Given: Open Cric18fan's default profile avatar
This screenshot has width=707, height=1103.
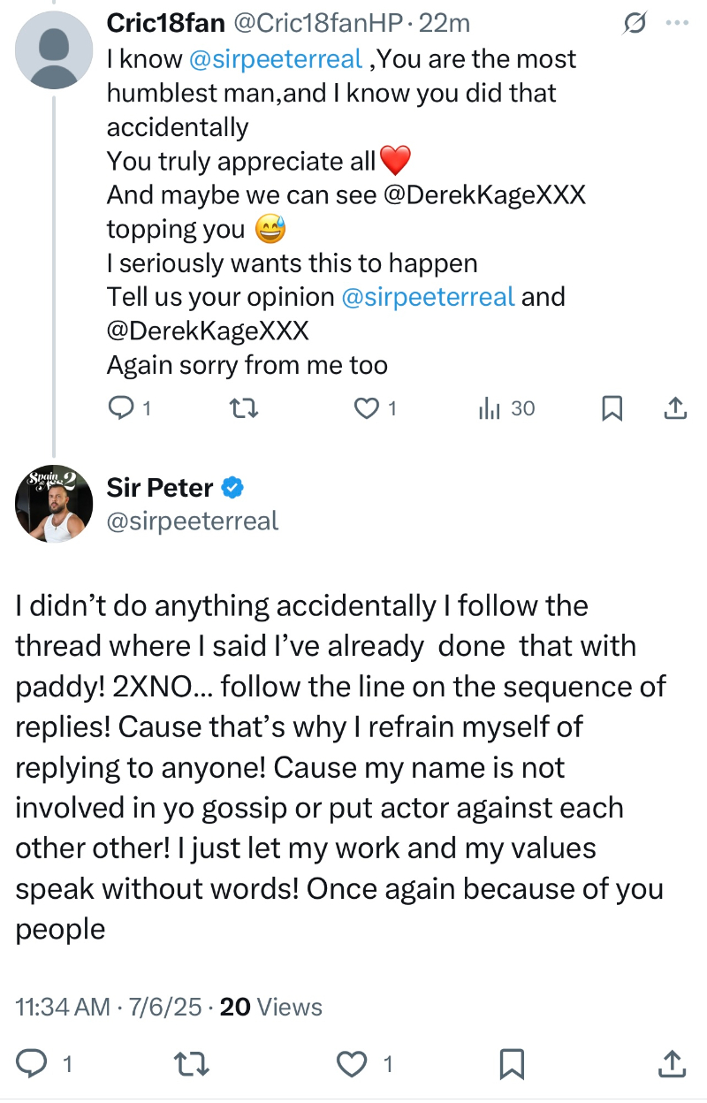Looking at the screenshot, I should pos(54,49).
